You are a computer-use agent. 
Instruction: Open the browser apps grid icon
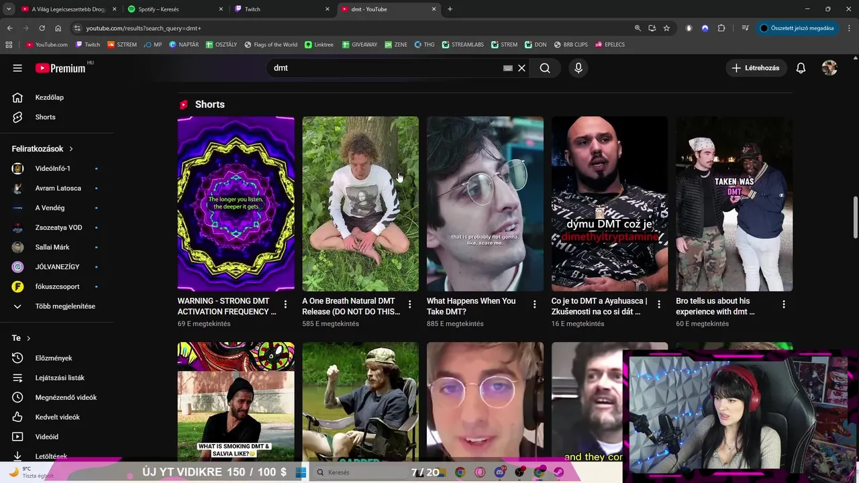9,45
